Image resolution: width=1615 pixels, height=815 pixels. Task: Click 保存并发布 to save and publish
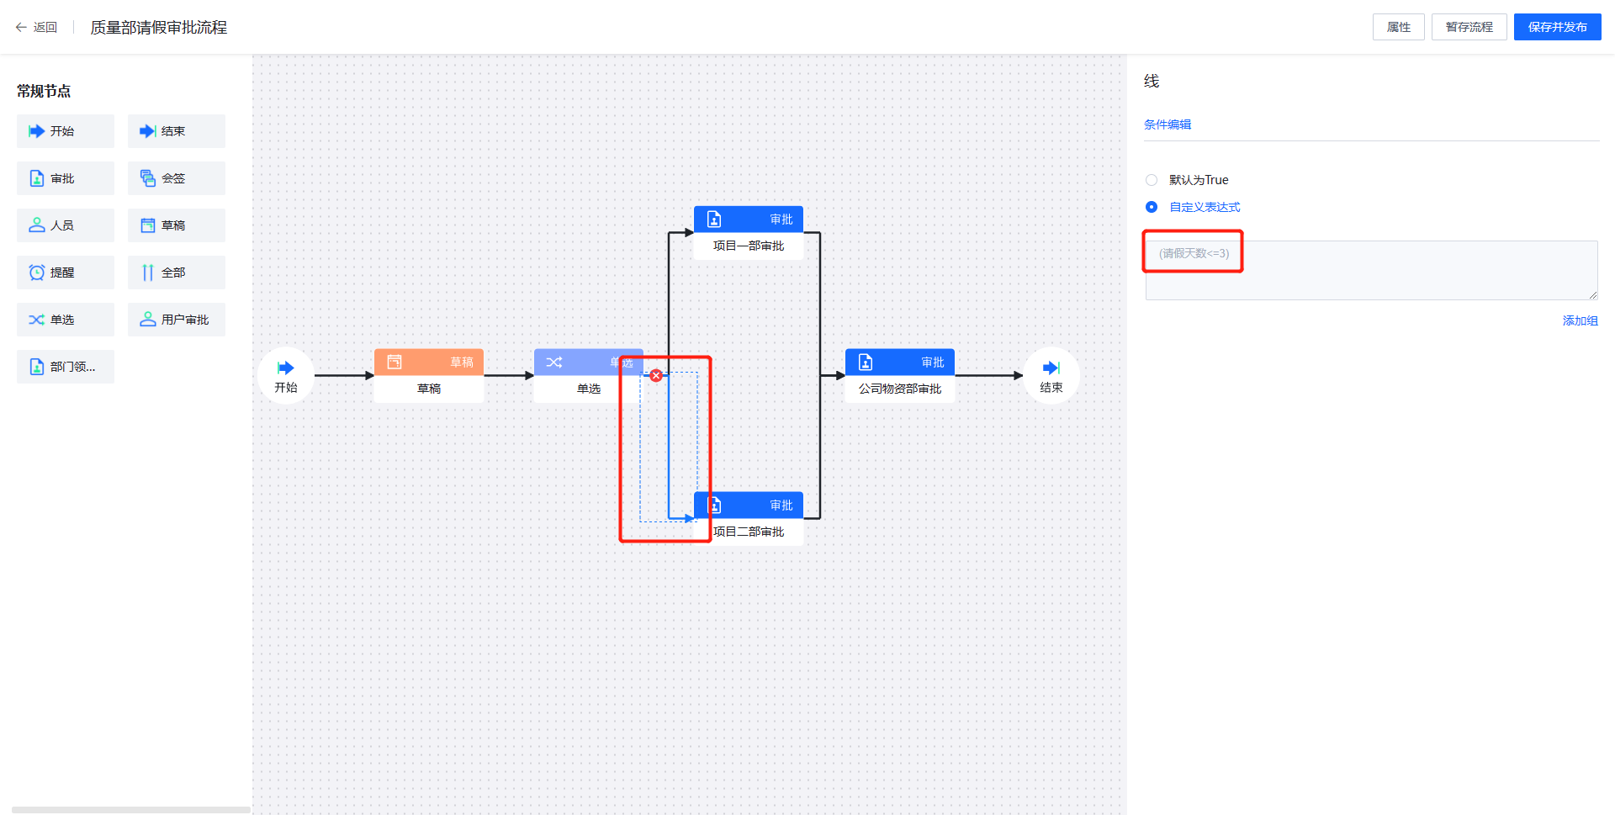coord(1558,27)
